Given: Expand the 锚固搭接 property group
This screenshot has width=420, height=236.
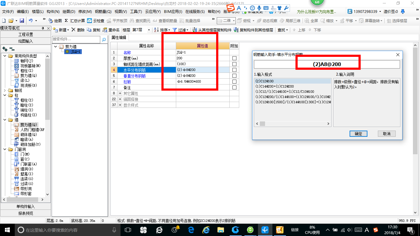Looking at the screenshot, I should (120, 99).
